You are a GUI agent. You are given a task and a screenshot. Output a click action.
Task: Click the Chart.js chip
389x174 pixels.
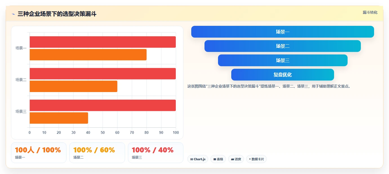click(x=198, y=159)
